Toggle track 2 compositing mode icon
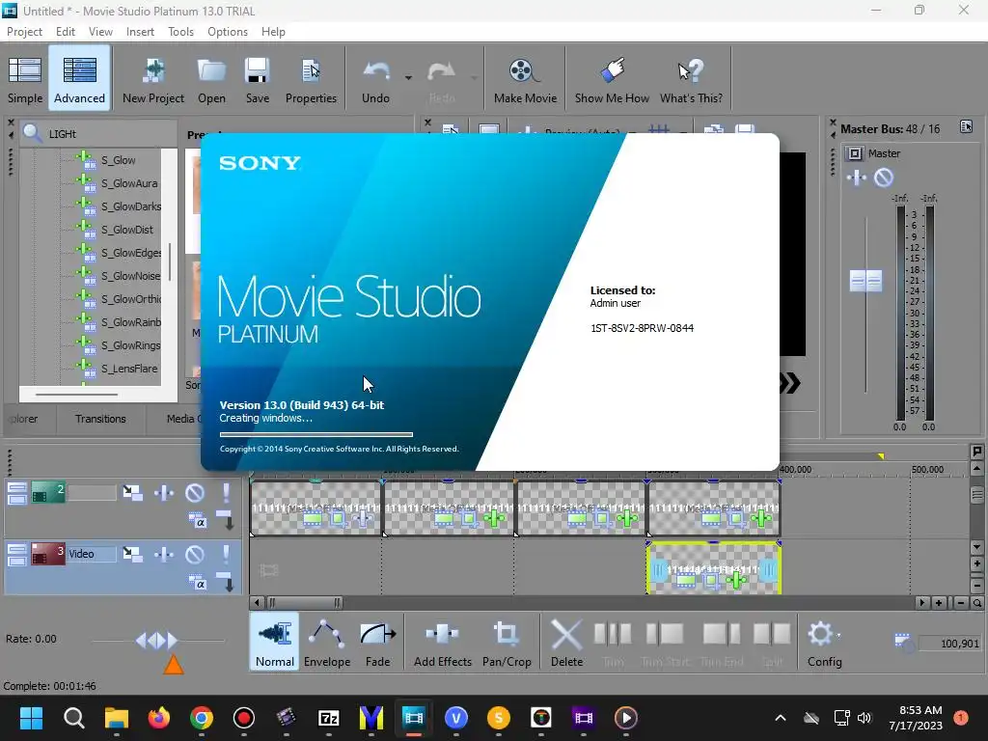The width and height of the screenshot is (988, 741). click(x=197, y=521)
